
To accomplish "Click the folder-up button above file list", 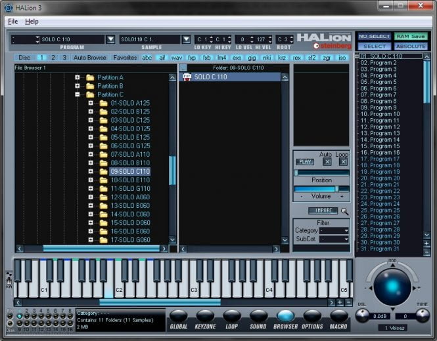I will (x=183, y=68).
